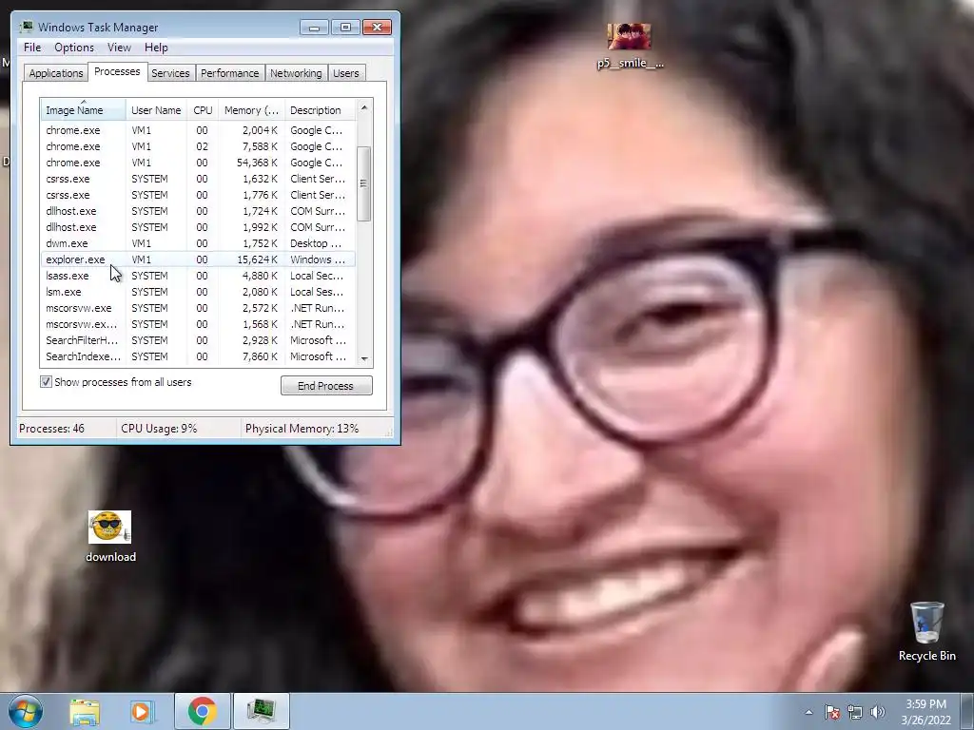The width and height of the screenshot is (974, 730).
Task: Sort by the Description column header
Action: (x=320, y=110)
